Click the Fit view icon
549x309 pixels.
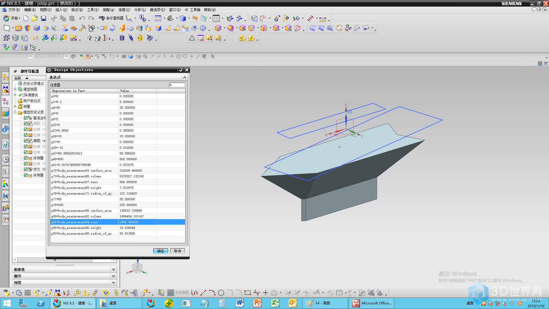(x=158, y=18)
